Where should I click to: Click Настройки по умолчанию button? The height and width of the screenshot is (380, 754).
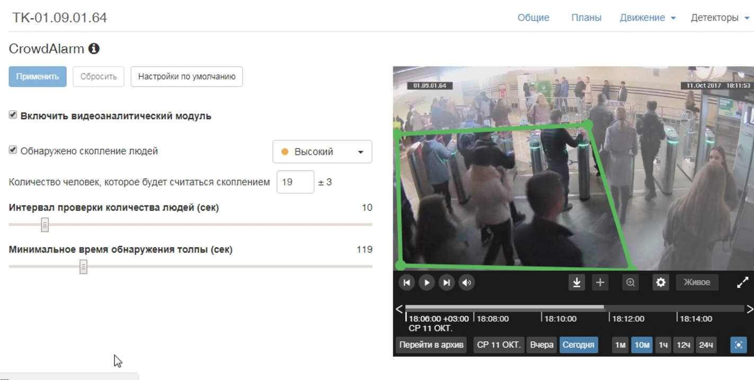(187, 77)
